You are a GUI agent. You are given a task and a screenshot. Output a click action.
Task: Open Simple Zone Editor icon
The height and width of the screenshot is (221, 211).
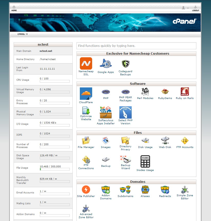coord(185,190)
